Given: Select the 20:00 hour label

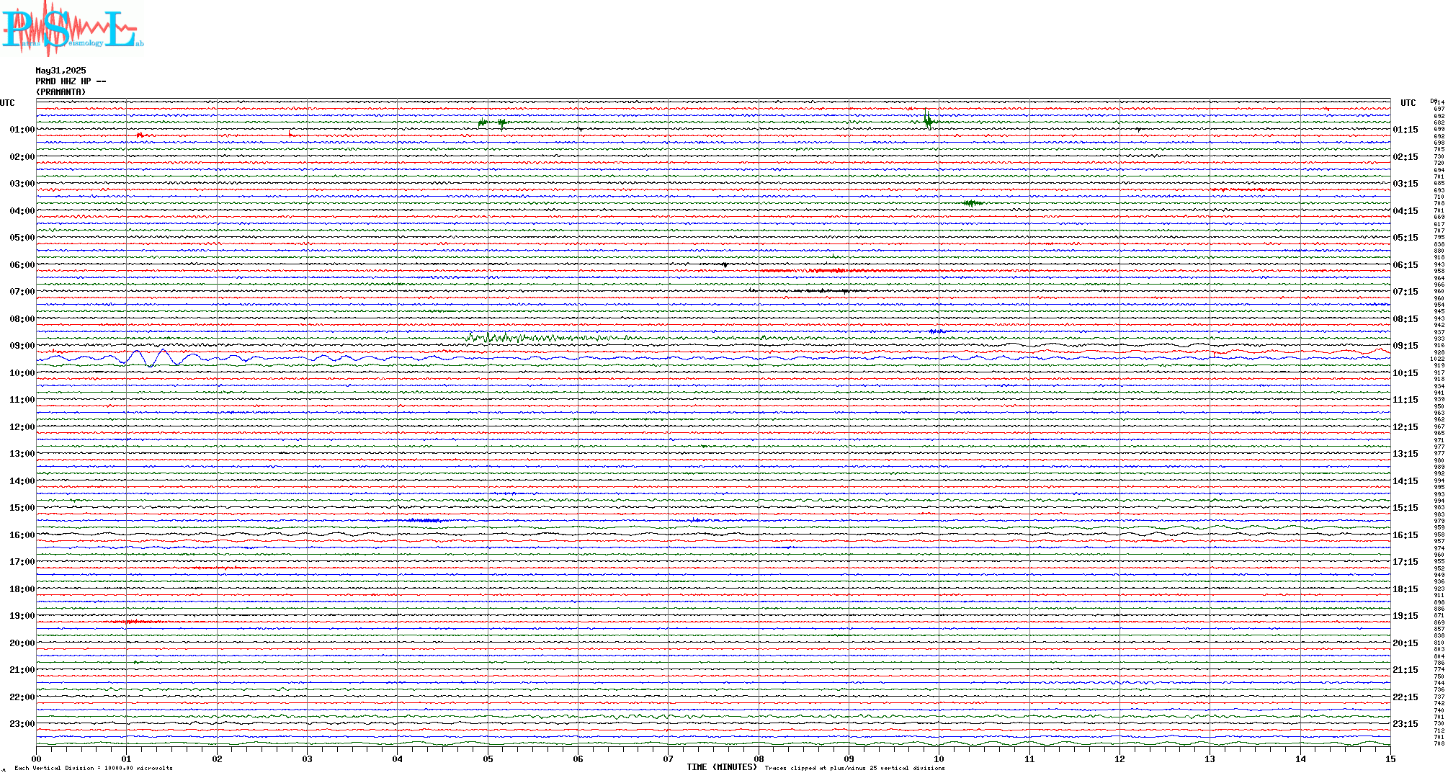Looking at the screenshot, I should tap(22, 643).
